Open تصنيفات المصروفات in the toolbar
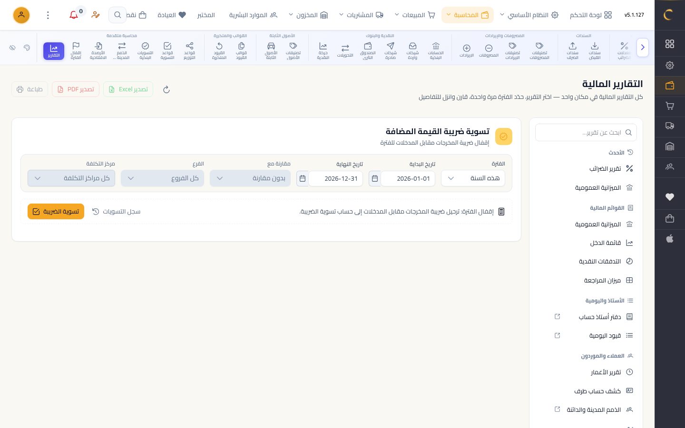Image resolution: width=685 pixels, height=428 pixels. click(539, 51)
